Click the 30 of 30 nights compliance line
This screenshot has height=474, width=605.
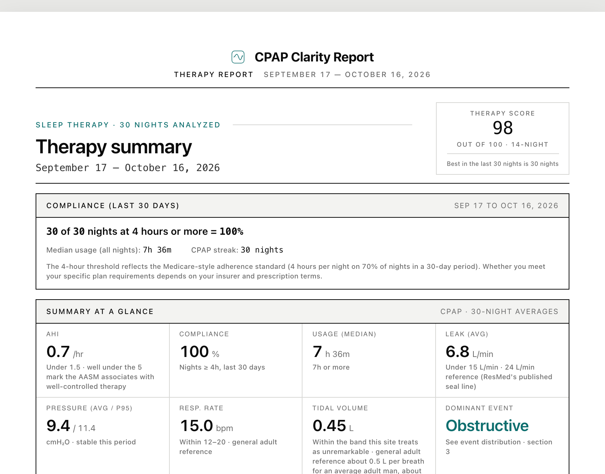tap(145, 231)
